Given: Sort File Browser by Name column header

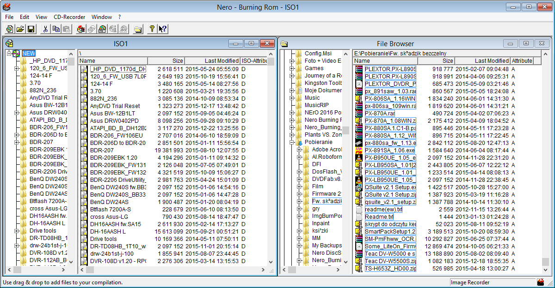Looking at the screenshot, I should [x=385, y=61].
